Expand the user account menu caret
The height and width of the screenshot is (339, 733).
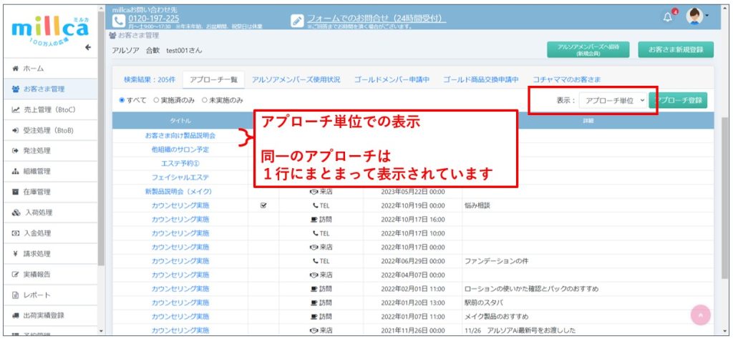coord(708,16)
